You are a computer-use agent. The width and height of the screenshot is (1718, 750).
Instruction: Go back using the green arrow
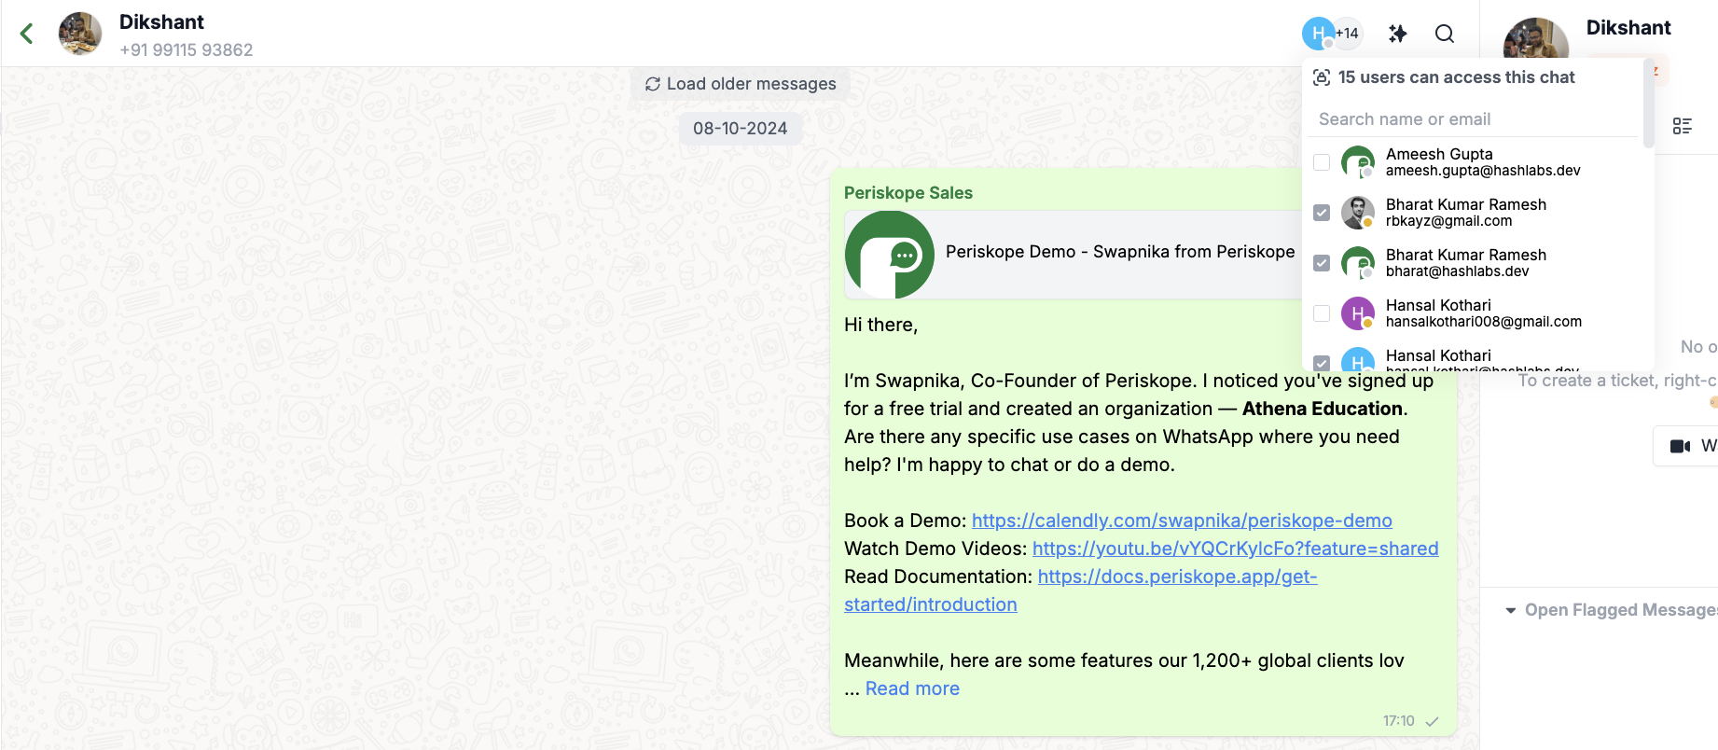(27, 35)
